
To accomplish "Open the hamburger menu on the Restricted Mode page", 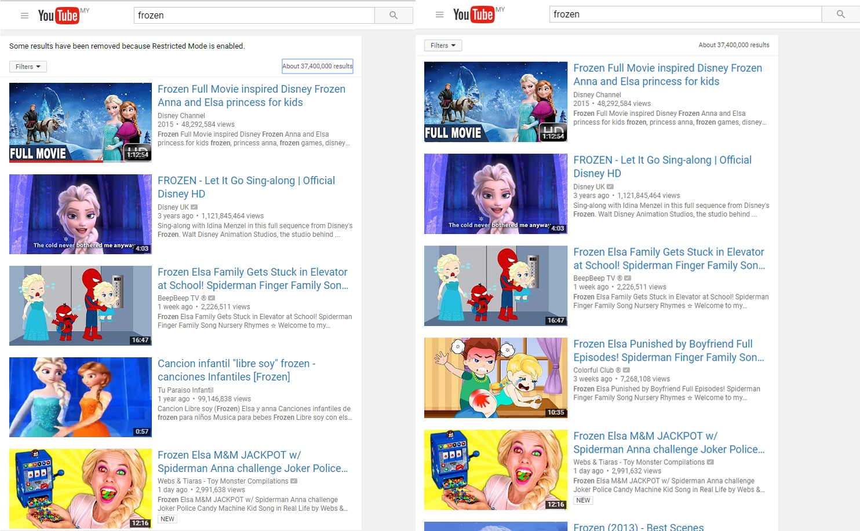I will click(24, 16).
